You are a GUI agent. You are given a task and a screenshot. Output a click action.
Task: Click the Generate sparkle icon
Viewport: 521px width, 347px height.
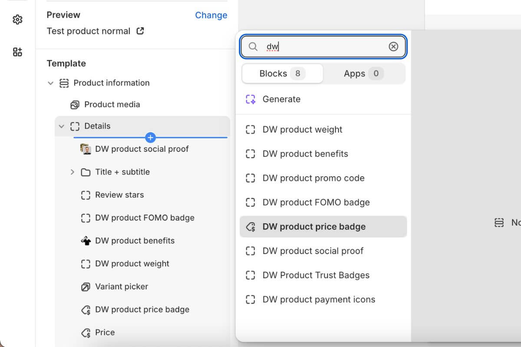coord(251,99)
